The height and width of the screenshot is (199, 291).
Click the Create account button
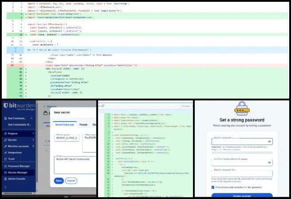[242, 196]
